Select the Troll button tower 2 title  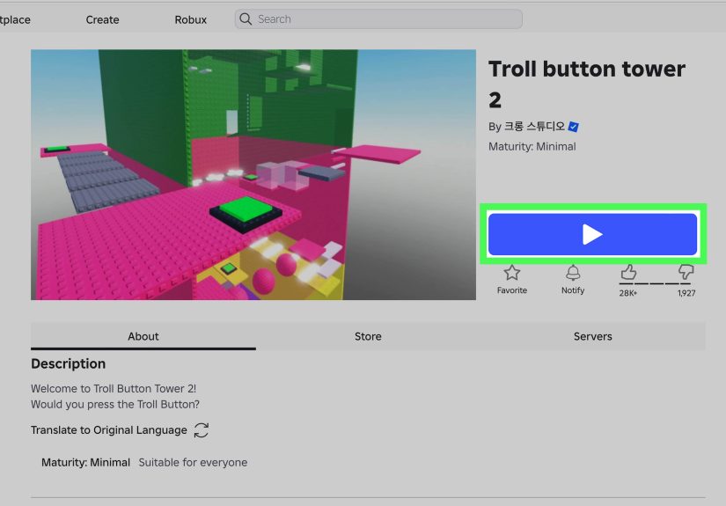pos(587,84)
